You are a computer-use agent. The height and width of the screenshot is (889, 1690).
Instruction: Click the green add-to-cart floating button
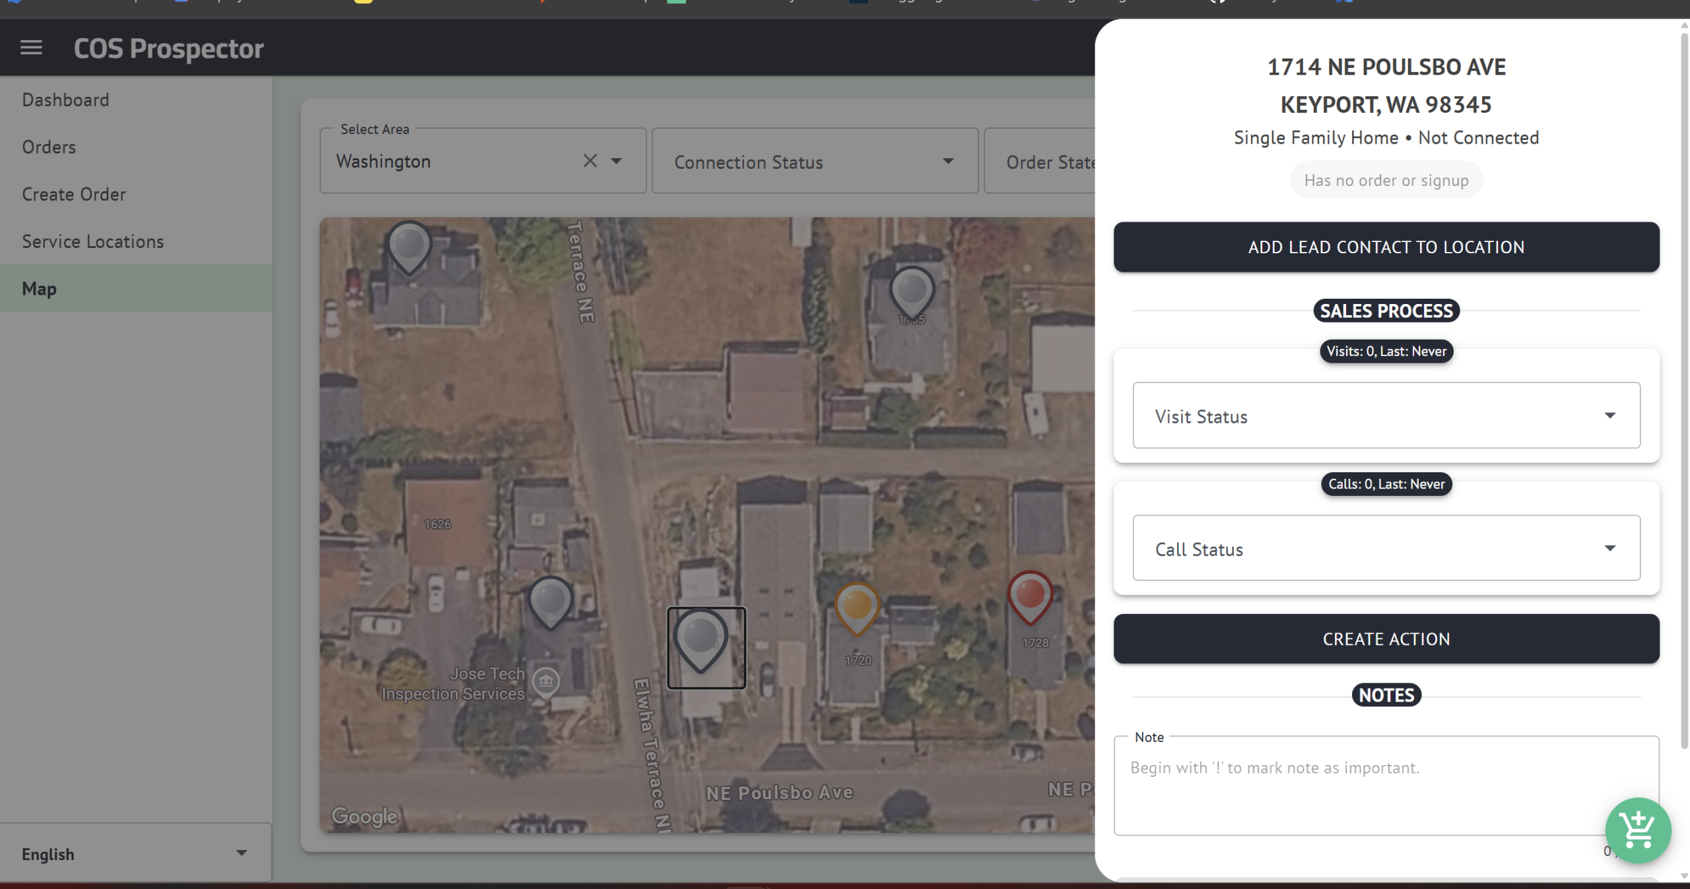[x=1638, y=830]
